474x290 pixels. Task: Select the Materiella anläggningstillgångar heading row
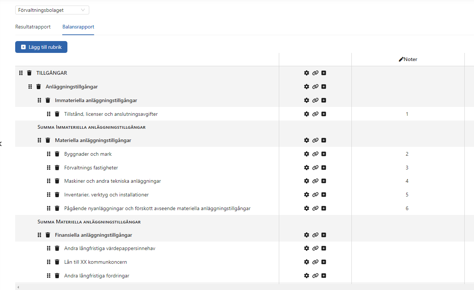pos(93,140)
